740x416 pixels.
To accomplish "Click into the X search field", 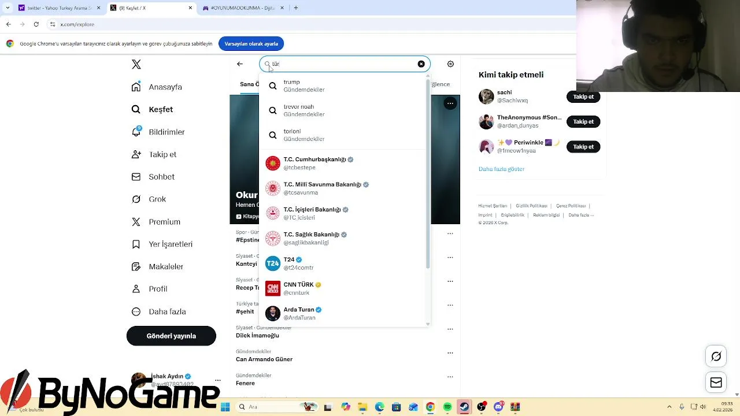I will pos(344,64).
